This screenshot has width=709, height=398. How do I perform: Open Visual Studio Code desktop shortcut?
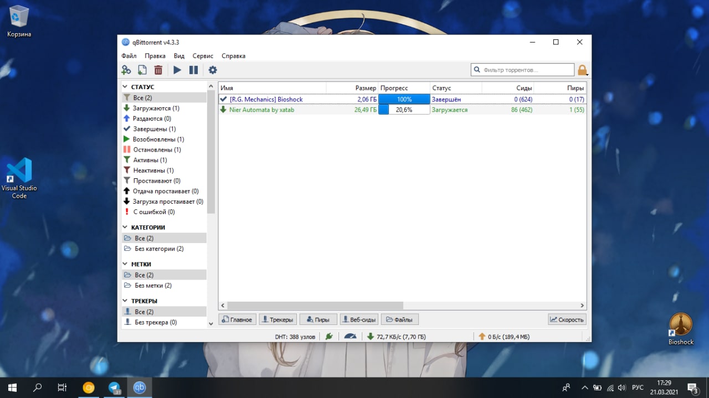19,178
